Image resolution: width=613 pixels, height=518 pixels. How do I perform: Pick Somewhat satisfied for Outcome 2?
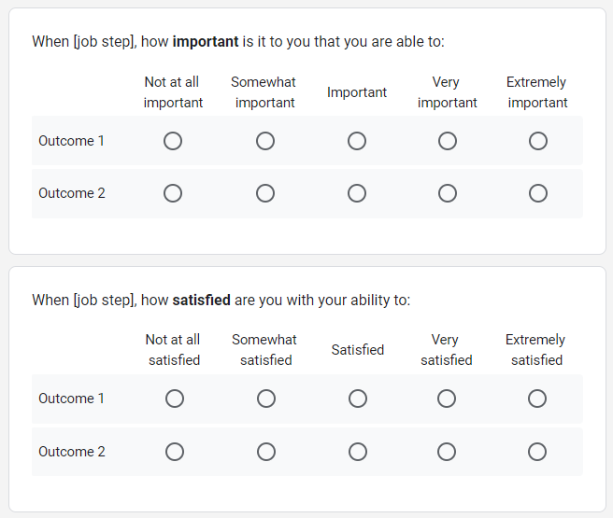(266, 452)
